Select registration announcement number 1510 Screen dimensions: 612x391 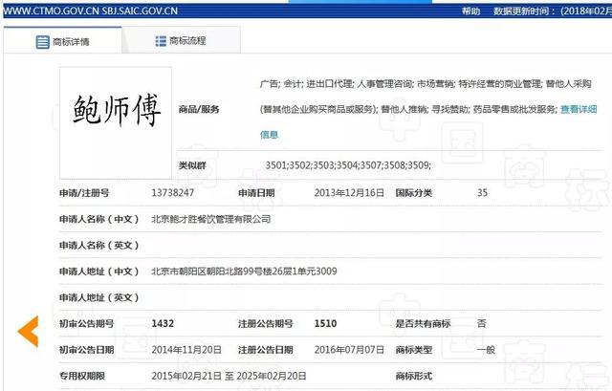pos(325,323)
